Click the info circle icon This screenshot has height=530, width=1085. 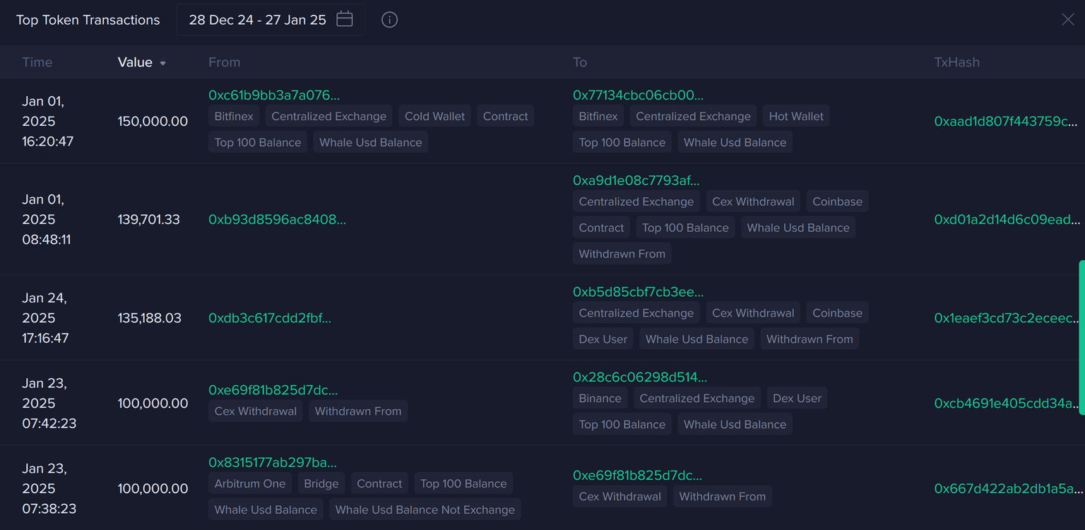[389, 20]
